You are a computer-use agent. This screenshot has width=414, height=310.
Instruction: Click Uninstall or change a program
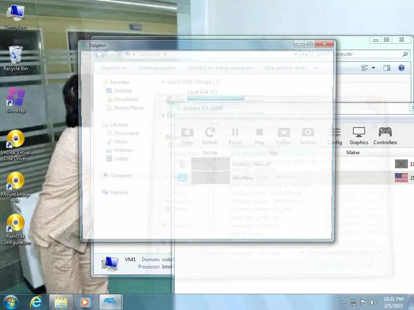[220, 68]
